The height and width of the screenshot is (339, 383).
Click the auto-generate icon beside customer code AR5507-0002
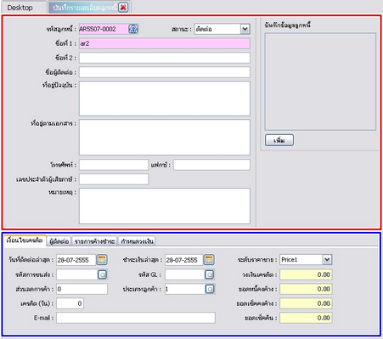(133, 29)
